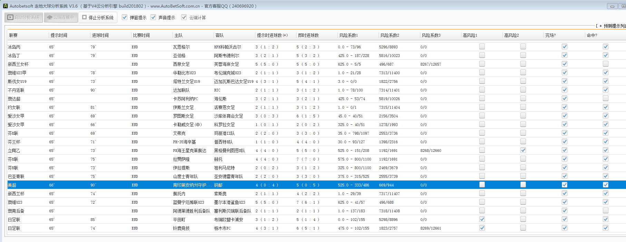Screen dimensions: 626x242
Task: Toggle the 云端计算 checkbox
Action: click(184, 17)
